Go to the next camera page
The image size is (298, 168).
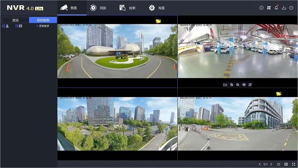271,164
